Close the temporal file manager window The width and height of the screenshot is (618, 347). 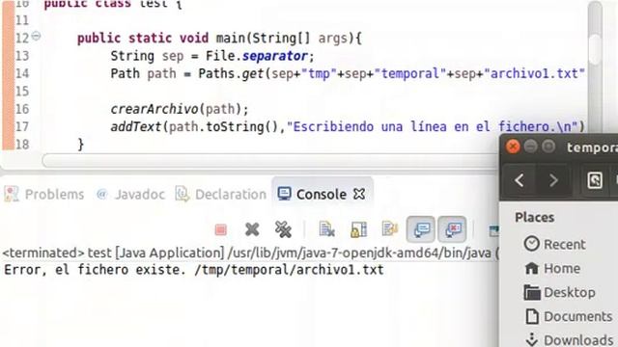click(x=513, y=147)
